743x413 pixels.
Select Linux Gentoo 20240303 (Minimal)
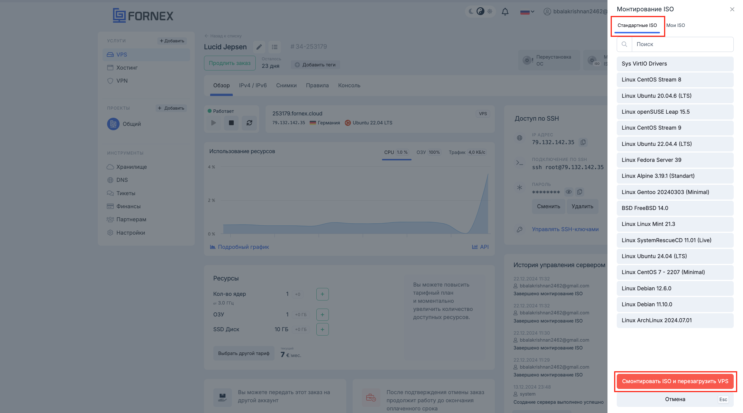click(675, 192)
